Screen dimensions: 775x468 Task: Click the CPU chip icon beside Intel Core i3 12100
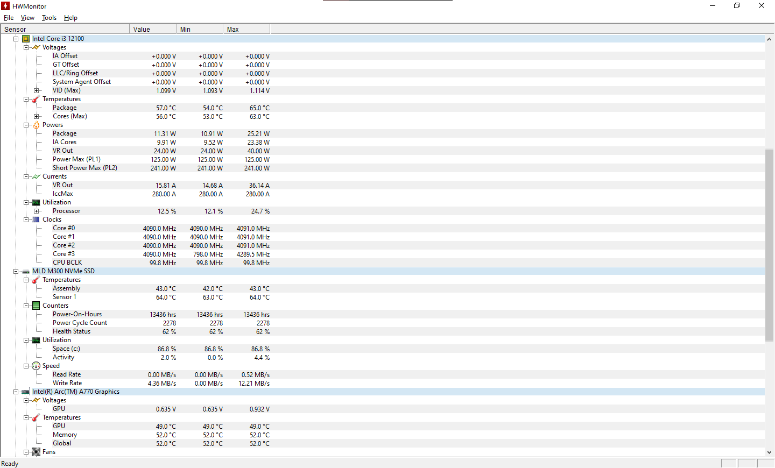pyautogui.click(x=26, y=39)
